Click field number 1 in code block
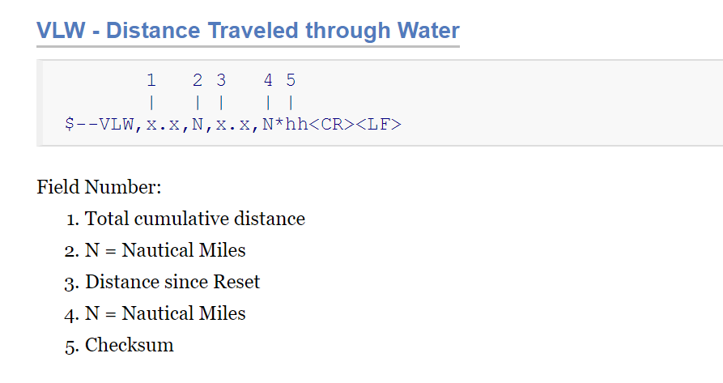The height and width of the screenshot is (383, 723). [151, 80]
